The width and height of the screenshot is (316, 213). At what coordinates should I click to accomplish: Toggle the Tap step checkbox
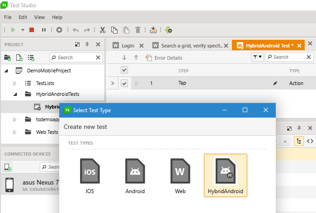coord(124,83)
